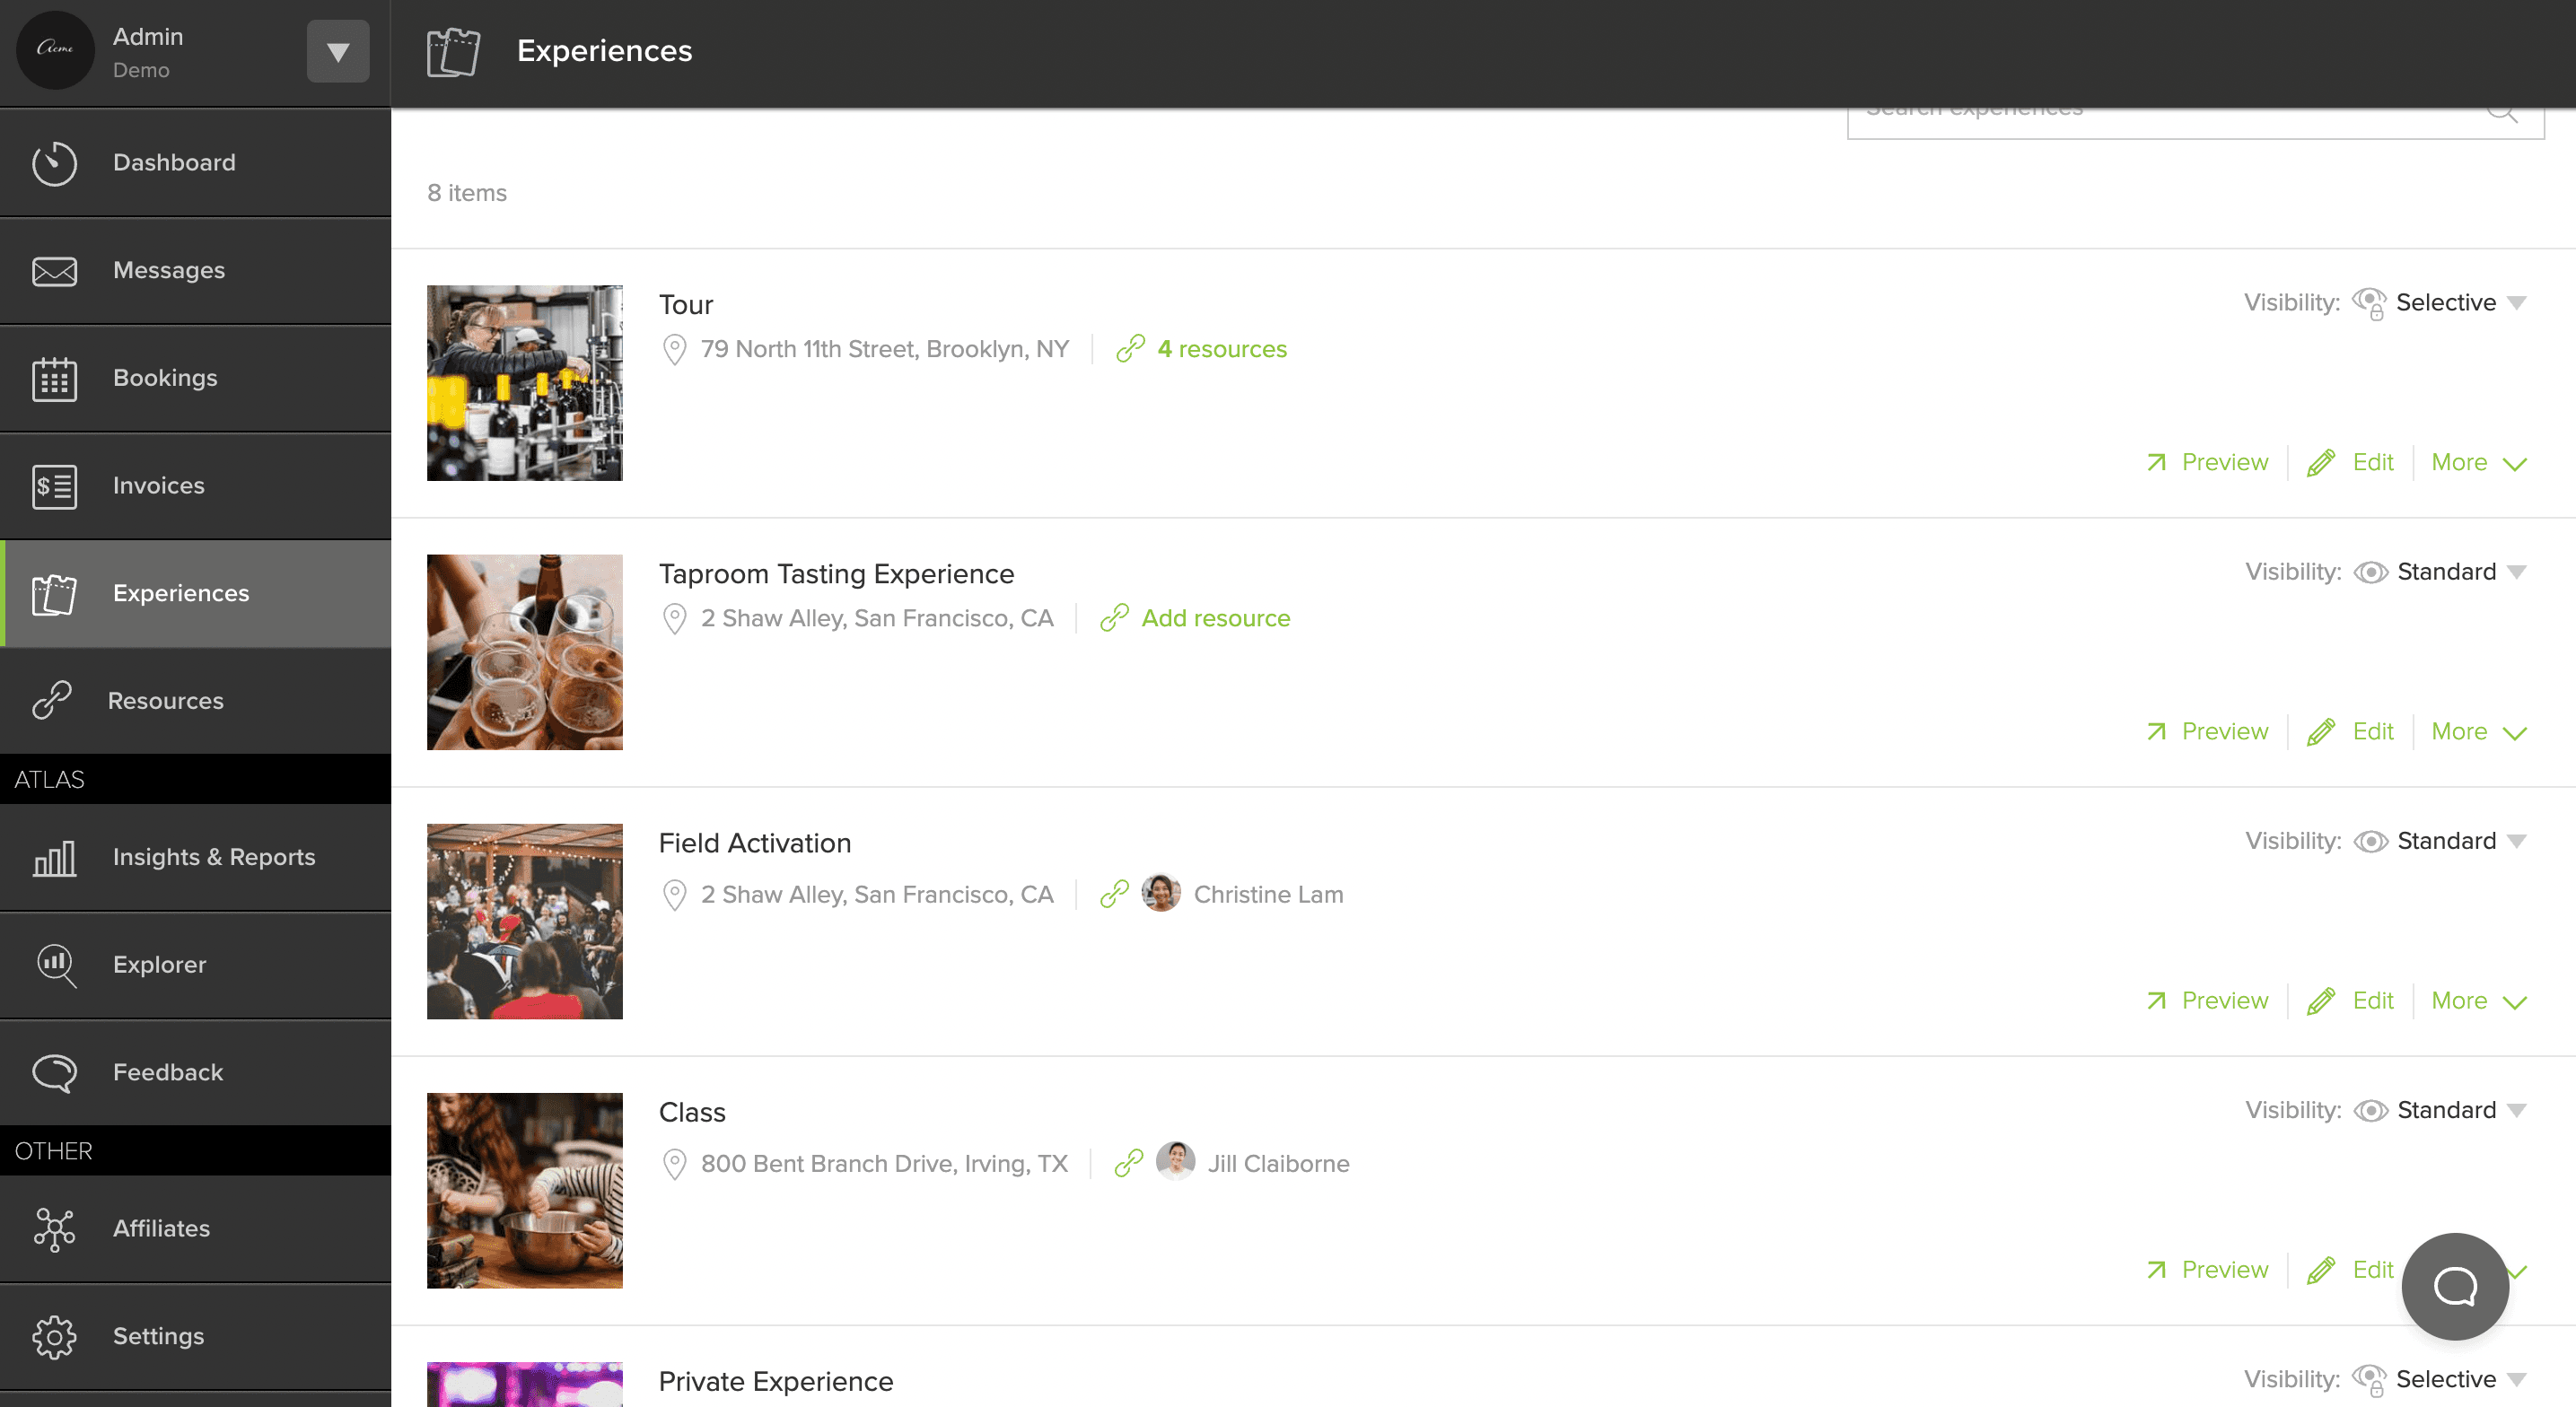Image resolution: width=2576 pixels, height=1407 pixels.
Task: Click the chat support bubble icon
Action: pos(2454,1286)
